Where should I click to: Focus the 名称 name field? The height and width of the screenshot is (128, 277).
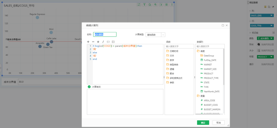105,34
